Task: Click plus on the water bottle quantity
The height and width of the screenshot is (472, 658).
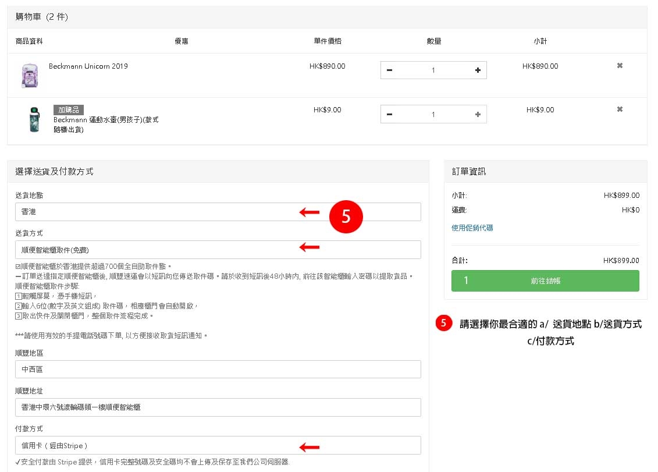Action: [x=478, y=115]
